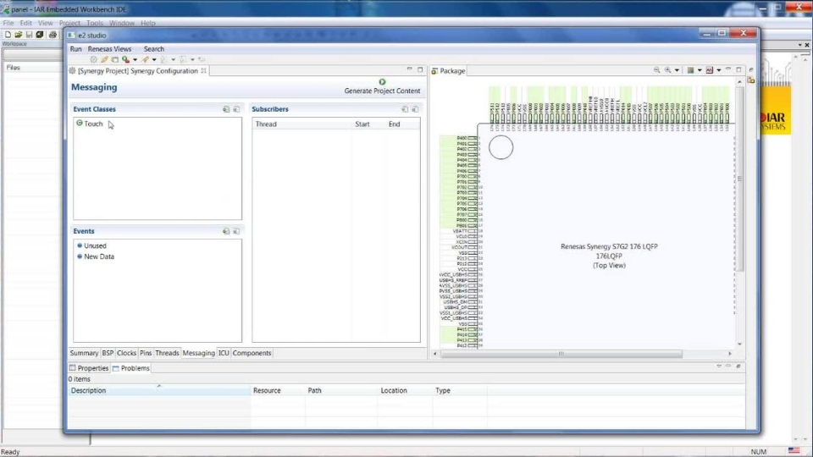The width and height of the screenshot is (813, 457).
Task: Click the horizontal scrollbar of Package view
Action: pyautogui.click(x=561, y=354)
